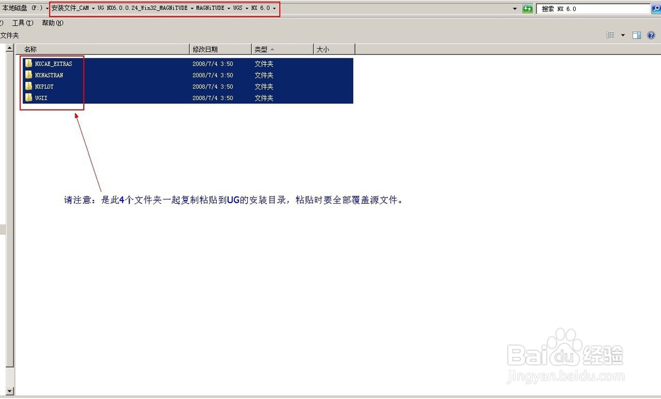Click the UGII folder icon
Screen dimensions: 661x399
click(28, 98)
